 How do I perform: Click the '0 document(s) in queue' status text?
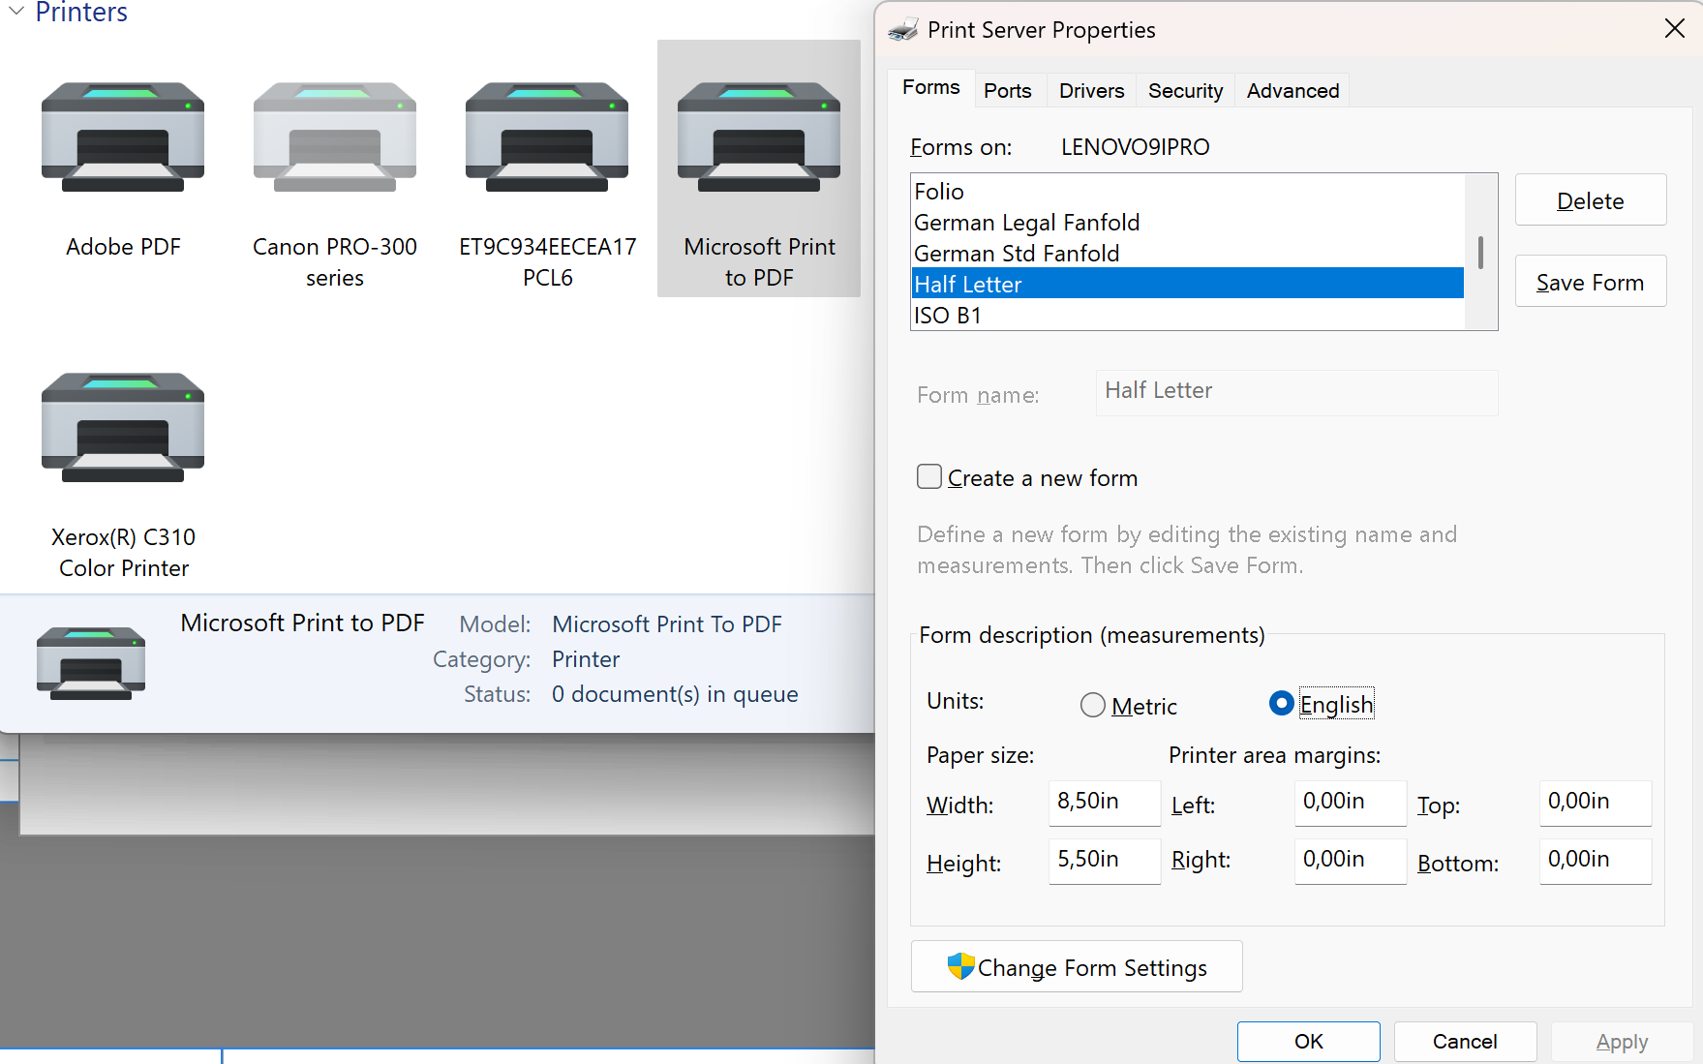(x=675, y=694)
